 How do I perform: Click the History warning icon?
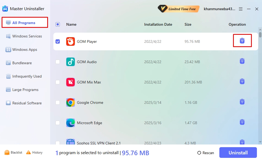(x=28, y=152)
